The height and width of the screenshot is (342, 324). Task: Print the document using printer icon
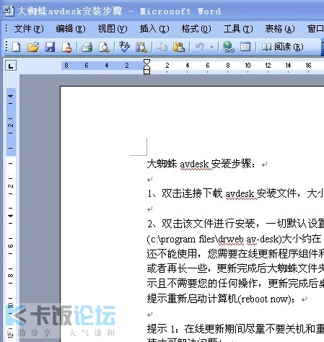[x=87, y=47]
